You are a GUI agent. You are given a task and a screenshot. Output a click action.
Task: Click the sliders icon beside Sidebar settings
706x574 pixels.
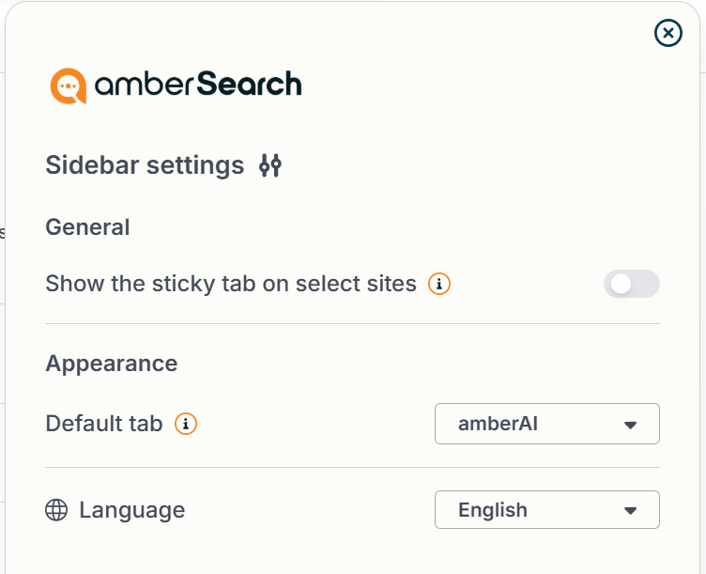click(270, 165)
